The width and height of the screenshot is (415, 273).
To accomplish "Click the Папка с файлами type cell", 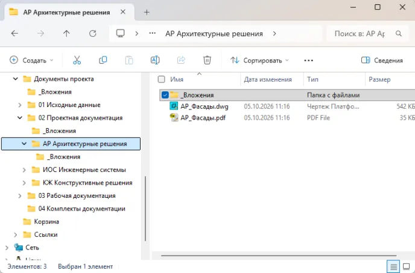I will tap(333, 95).
